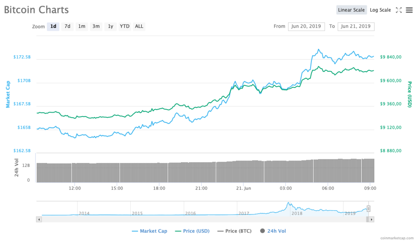
Task: Click the 12B volume axis label
Action: click(x=26, y=165)
